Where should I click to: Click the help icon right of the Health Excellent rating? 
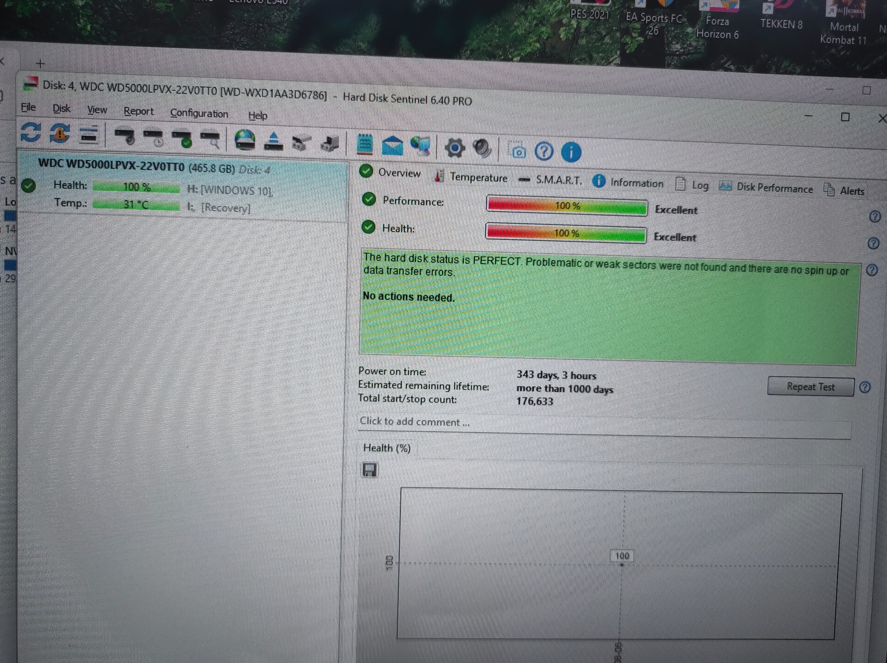873,243
